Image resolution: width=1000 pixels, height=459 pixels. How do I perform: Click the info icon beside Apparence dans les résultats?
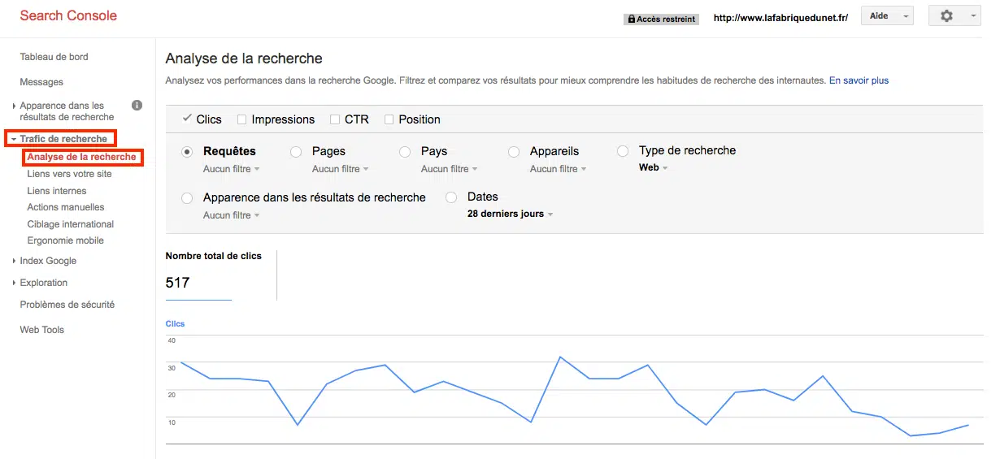click(137, 106)
